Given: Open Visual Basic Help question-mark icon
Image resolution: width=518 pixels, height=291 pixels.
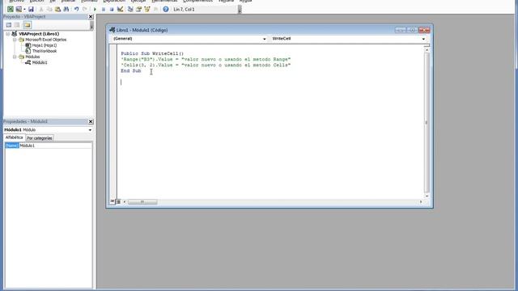Looking at the screenshot, I should [166, 9].
